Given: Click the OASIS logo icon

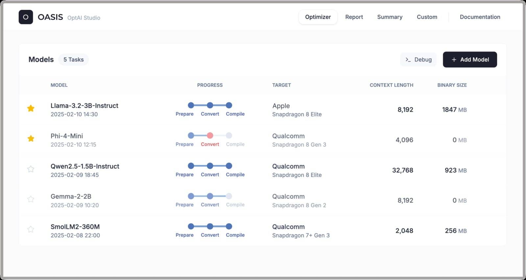Looking at the screenshot, I should point(26,17).
